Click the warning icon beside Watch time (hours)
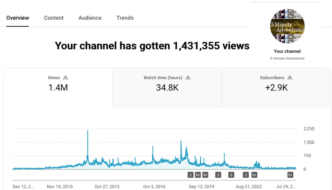332x190 pixels. pos(188,78)
